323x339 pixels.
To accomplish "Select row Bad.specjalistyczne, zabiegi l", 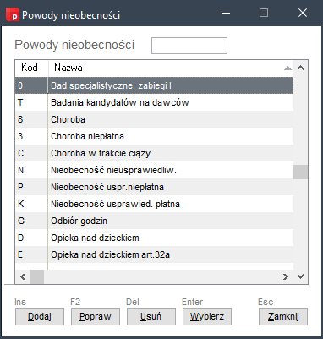I will 154,85.
